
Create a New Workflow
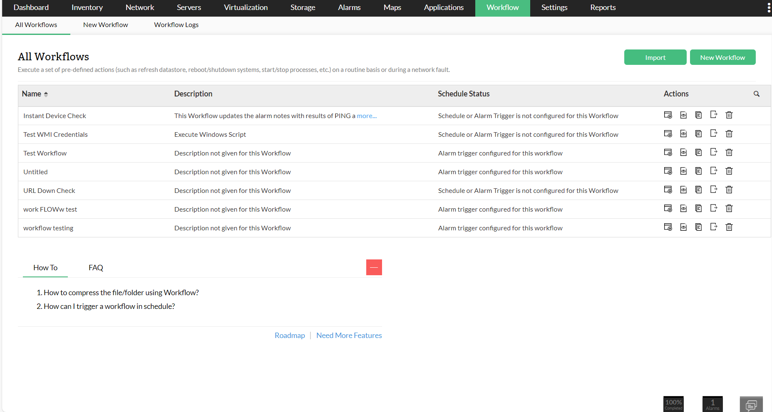click(x=722, y=57)
